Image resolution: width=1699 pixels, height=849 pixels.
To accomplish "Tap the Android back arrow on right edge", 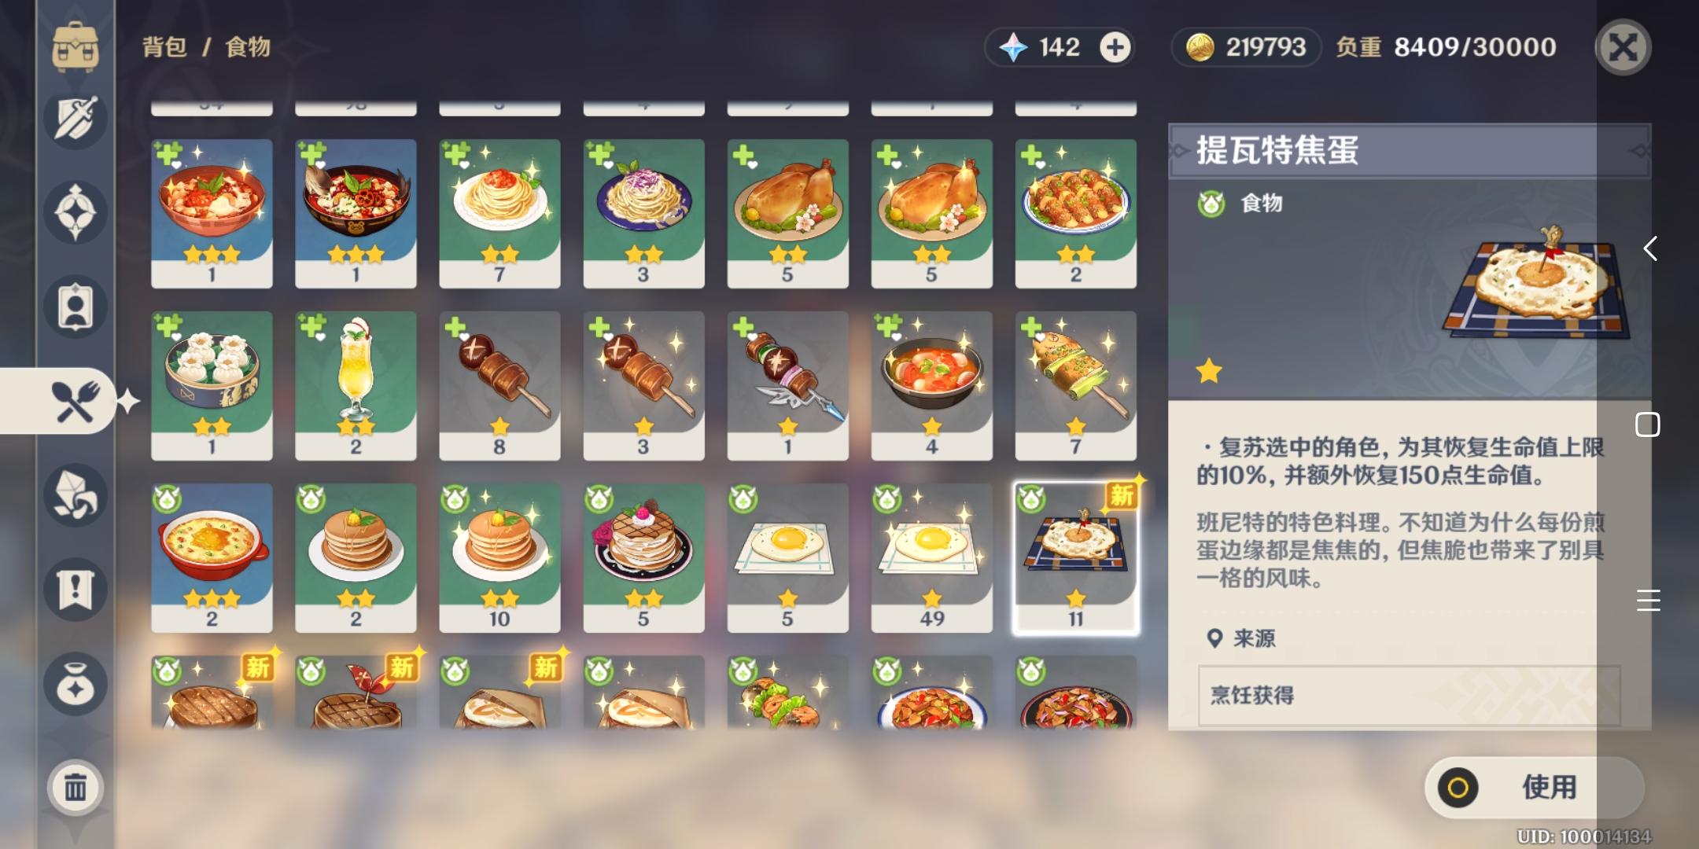I will (x=1649, y=249).
